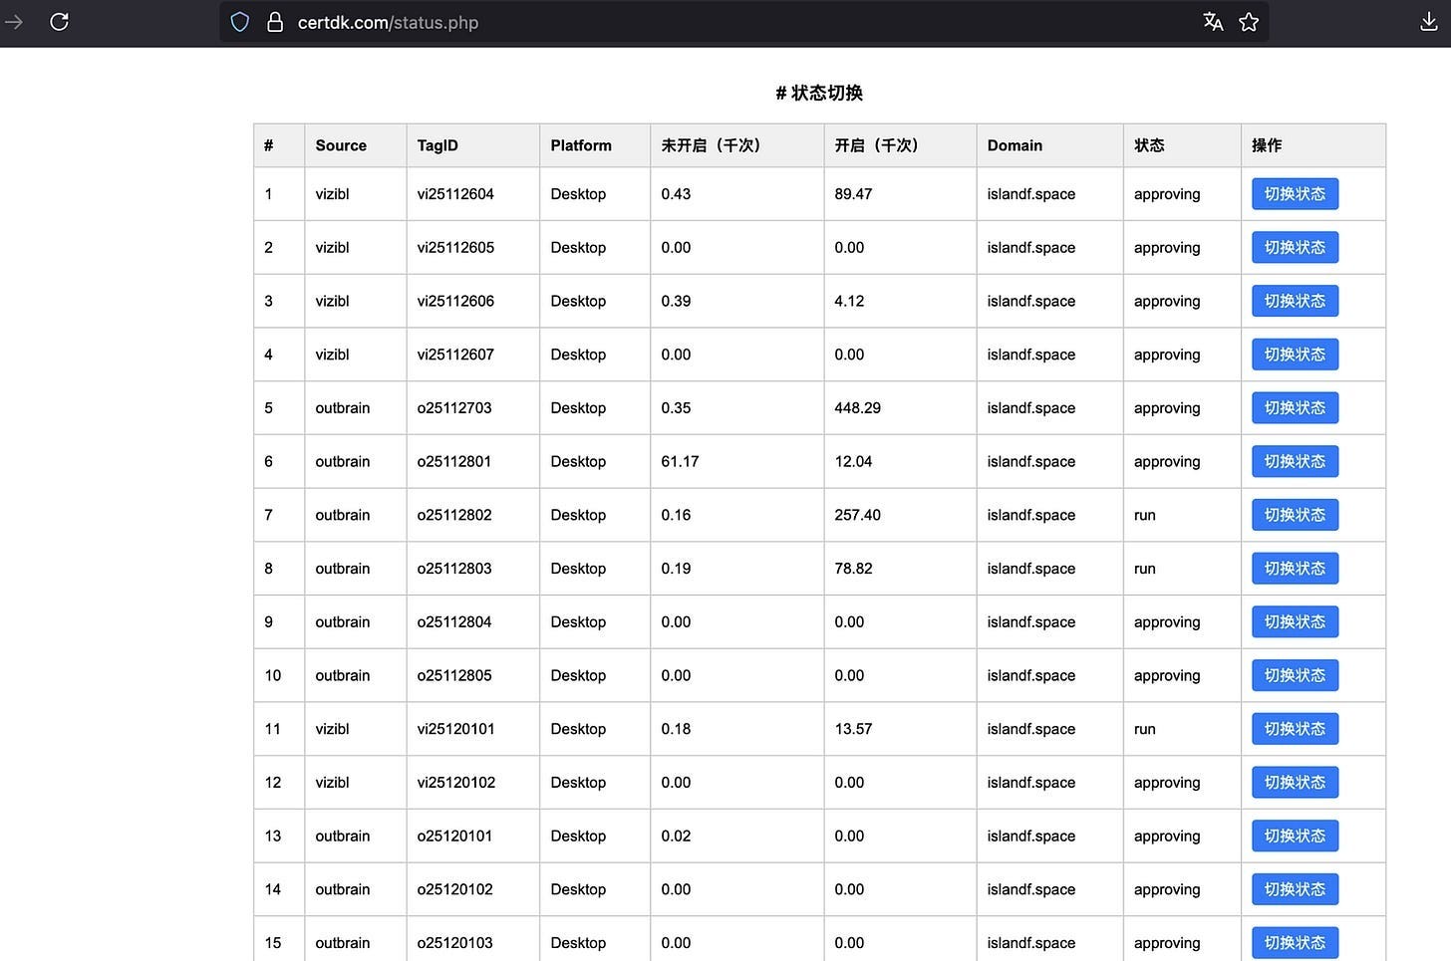The width and height of the screenshot is (1451, 961).
Task: Switch status for tag o25112804
Action: point(1295,622)
